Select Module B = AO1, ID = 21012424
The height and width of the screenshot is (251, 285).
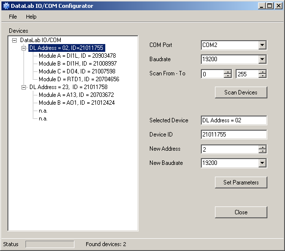77,103
